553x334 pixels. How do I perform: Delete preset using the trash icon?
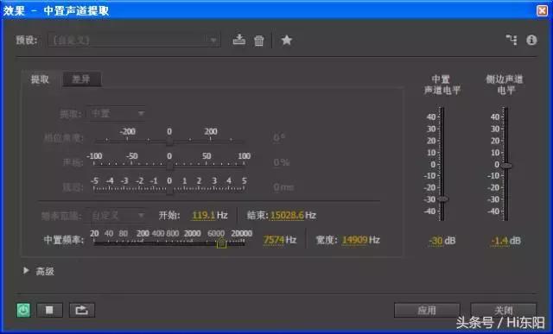coord(259,41)
